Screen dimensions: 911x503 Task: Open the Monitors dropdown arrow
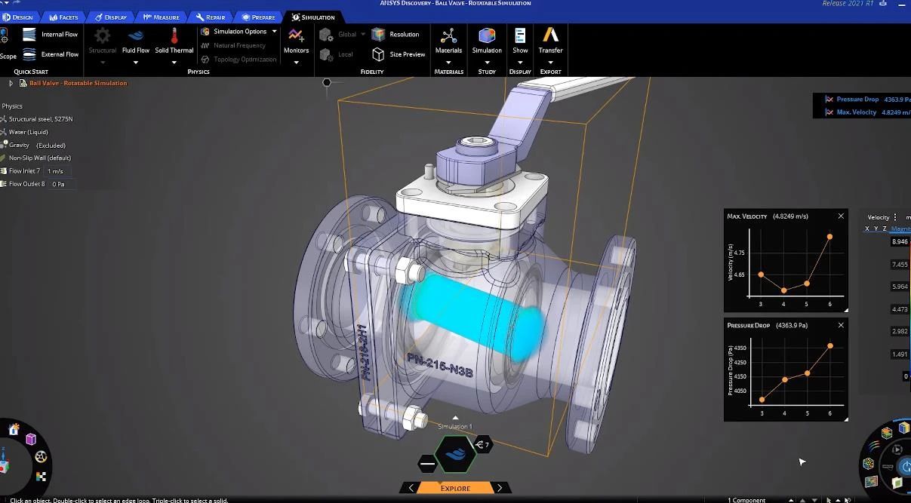[x=296, y=63]
